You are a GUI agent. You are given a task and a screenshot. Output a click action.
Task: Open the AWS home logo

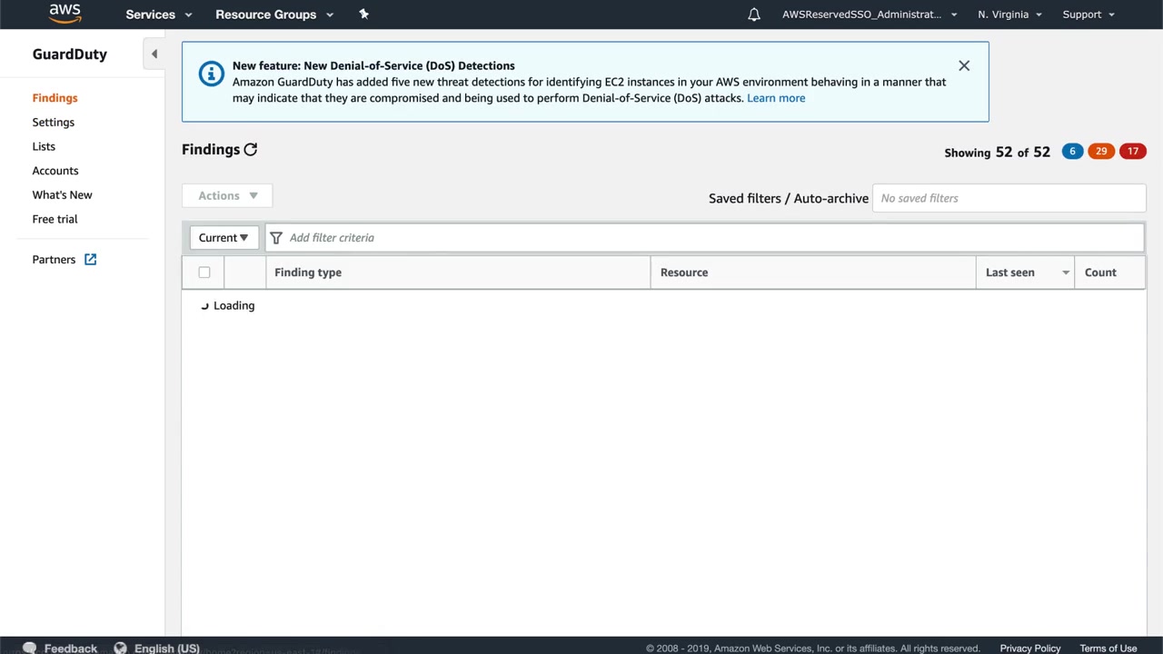coord(65,14)
